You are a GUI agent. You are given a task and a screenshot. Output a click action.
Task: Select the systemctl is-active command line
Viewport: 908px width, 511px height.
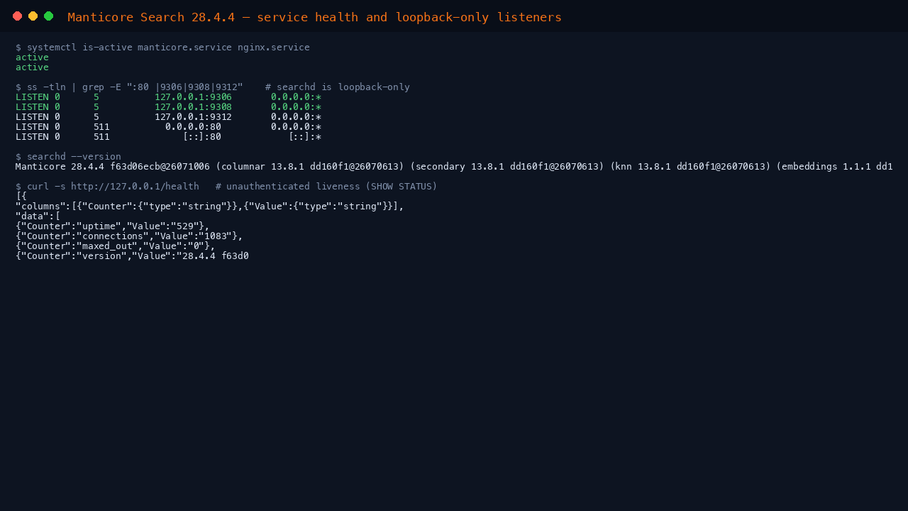(x=162, y=48)
